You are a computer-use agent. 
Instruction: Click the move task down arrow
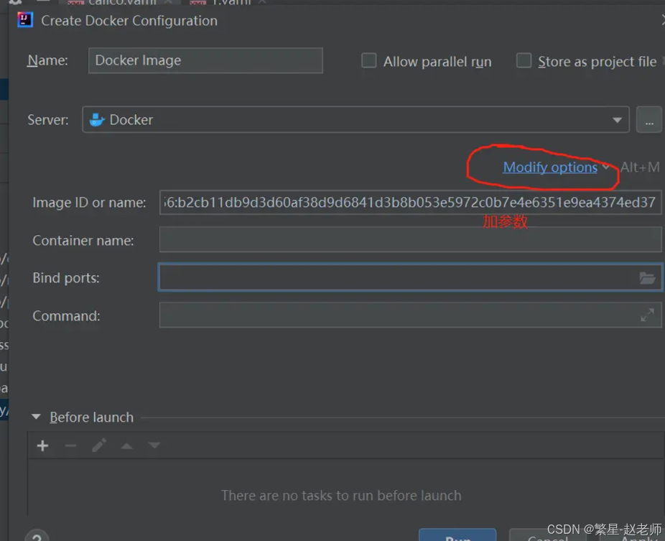154,446
